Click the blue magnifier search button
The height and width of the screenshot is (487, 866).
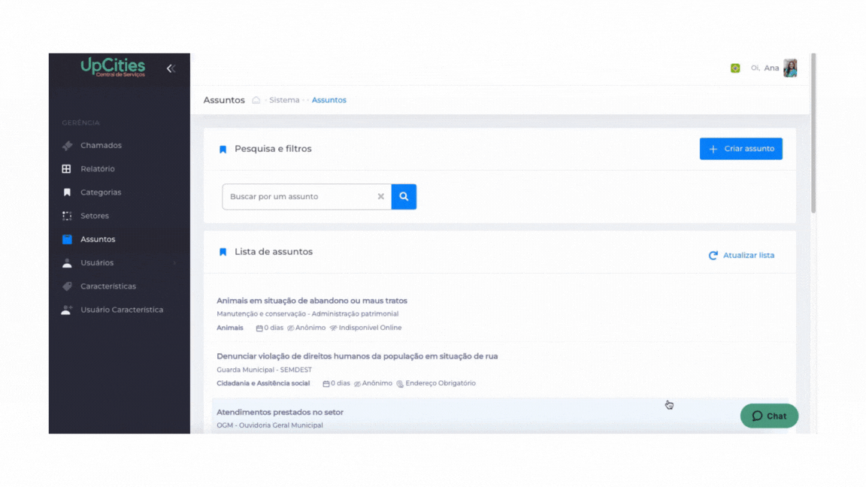pyautogui.click(x=404, y=197)
